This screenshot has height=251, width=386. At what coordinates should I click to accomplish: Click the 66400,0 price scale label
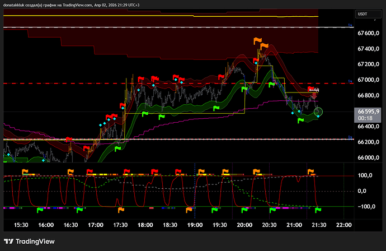click(368, 127)
